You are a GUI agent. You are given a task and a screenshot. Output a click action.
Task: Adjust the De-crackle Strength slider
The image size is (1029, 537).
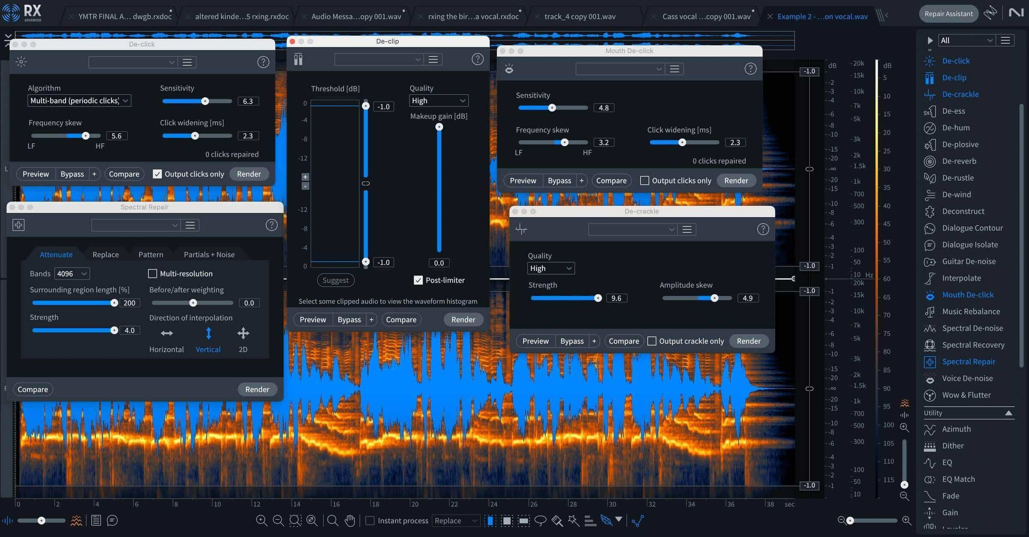point(566,298)
